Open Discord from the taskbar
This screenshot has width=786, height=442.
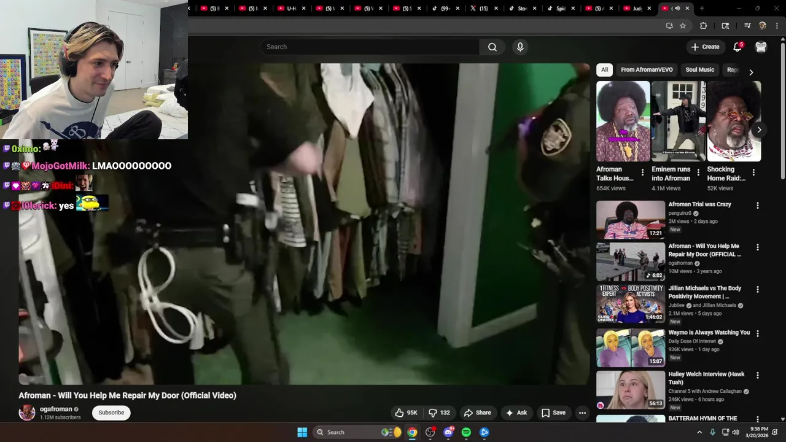pos(448,432)
